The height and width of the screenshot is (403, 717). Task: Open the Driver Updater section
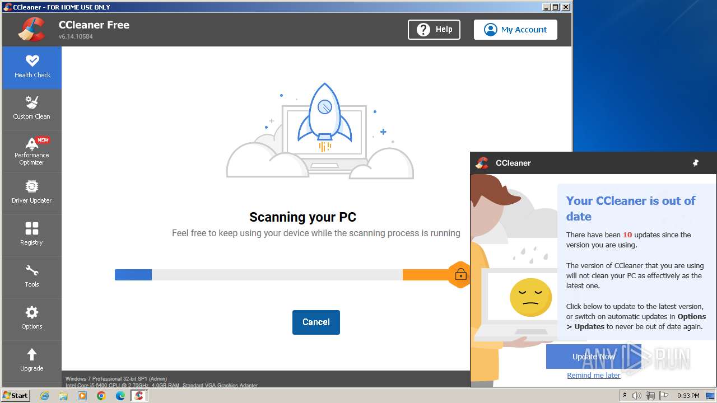tap(32, 194)
